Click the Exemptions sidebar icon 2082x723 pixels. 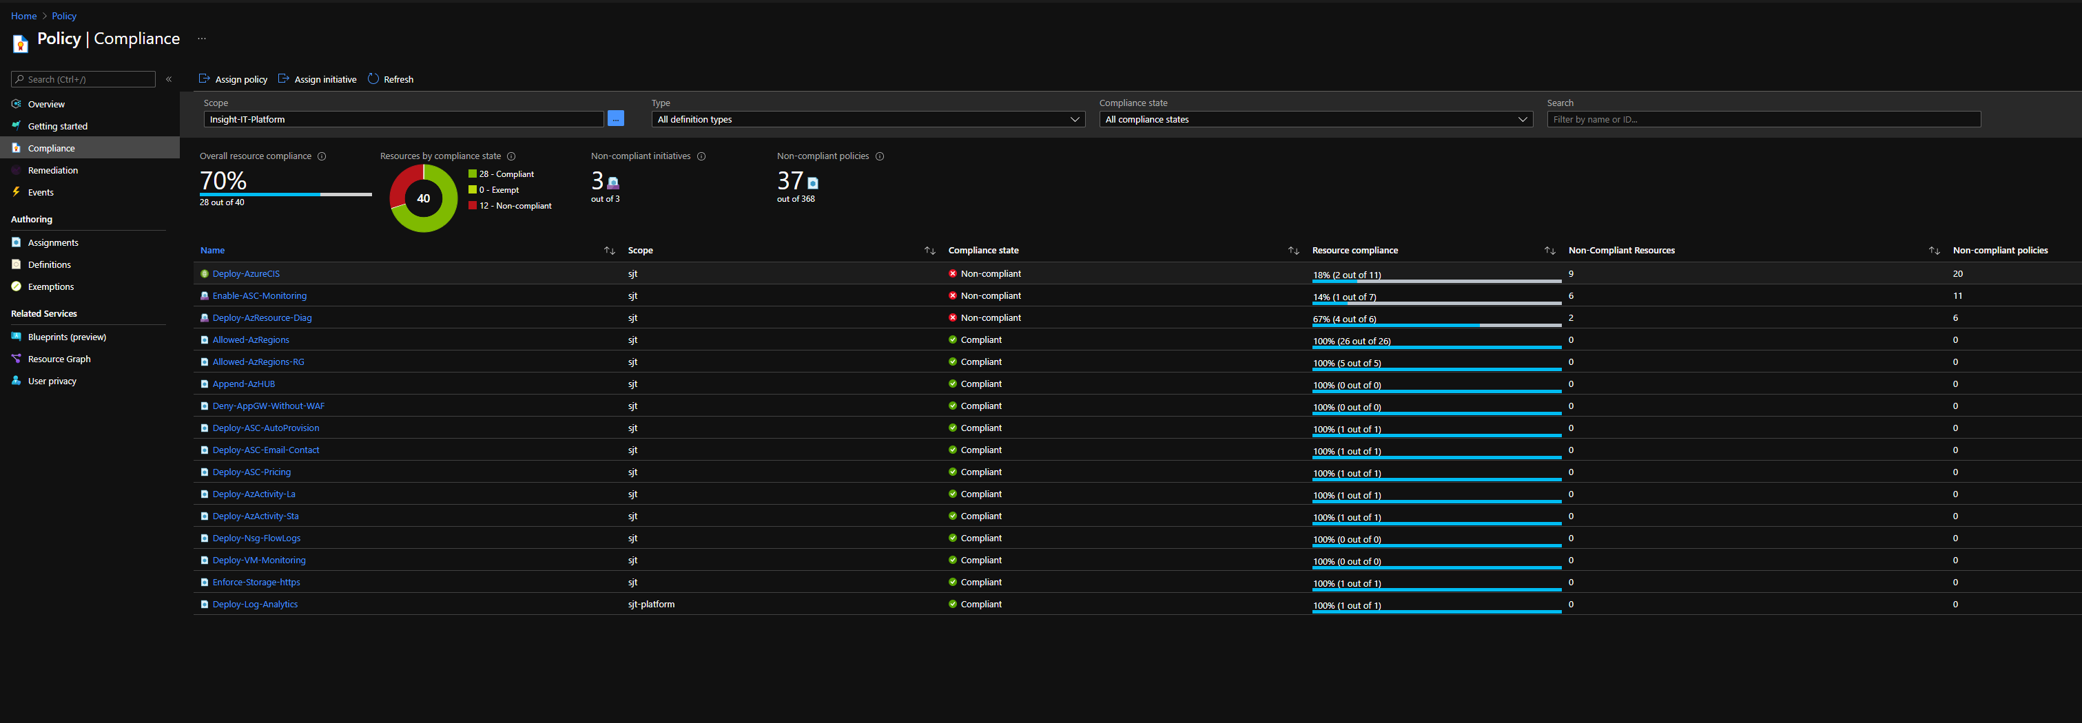coord(16,286)
